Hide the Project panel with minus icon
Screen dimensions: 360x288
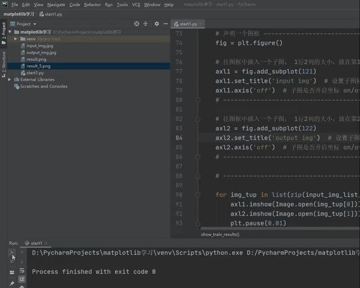[165, 24]
